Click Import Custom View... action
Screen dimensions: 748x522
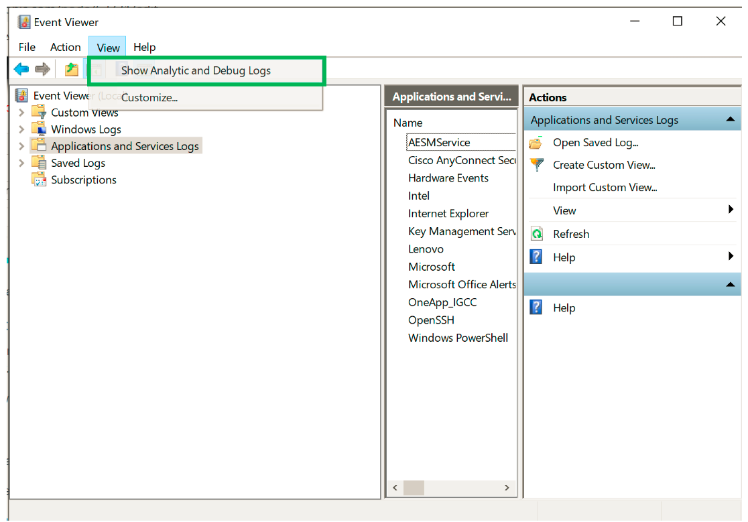[605, 188]
